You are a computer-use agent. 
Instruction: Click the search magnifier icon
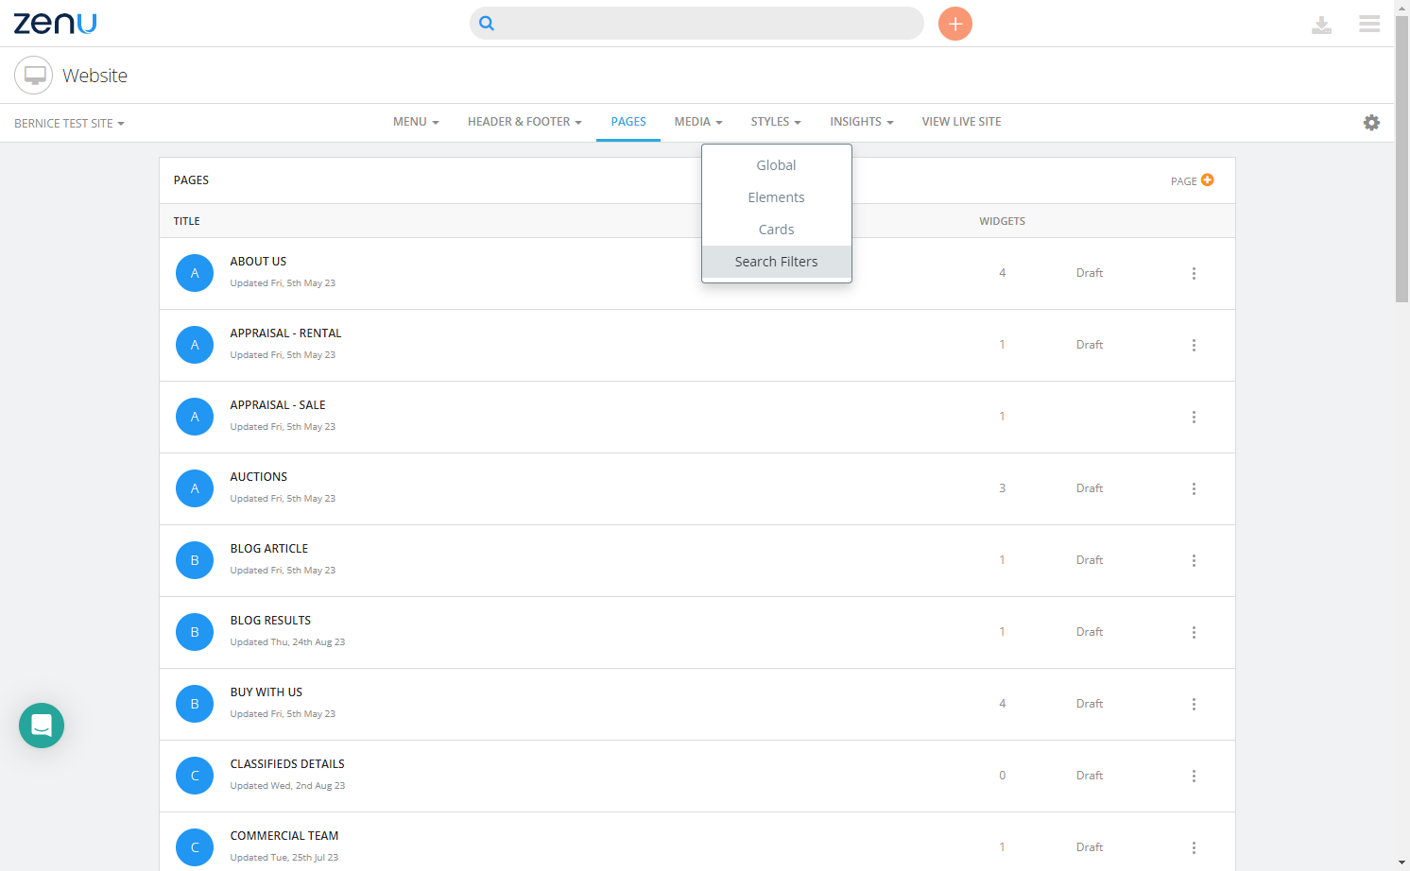487,24
